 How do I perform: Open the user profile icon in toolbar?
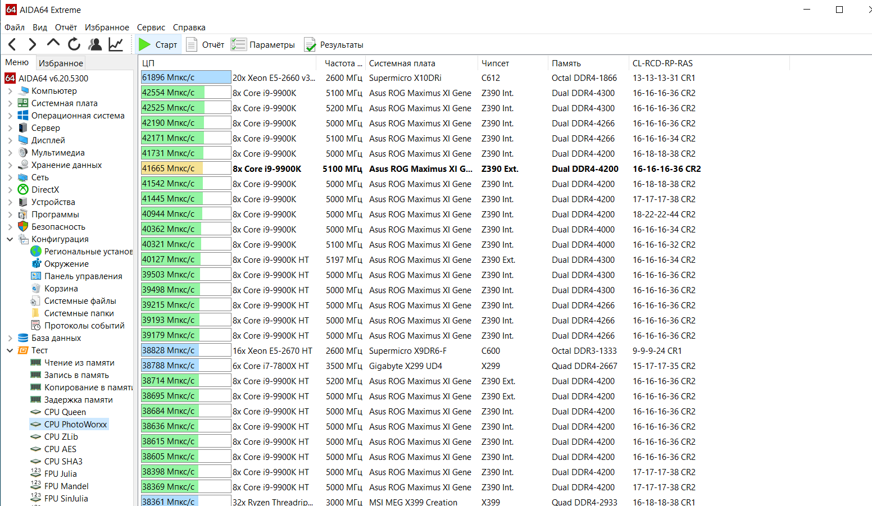[95, 44]
